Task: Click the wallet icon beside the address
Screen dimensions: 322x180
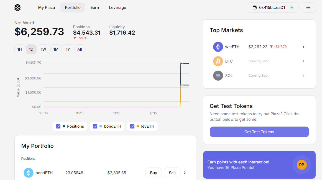Action: [x=255, y=7]
